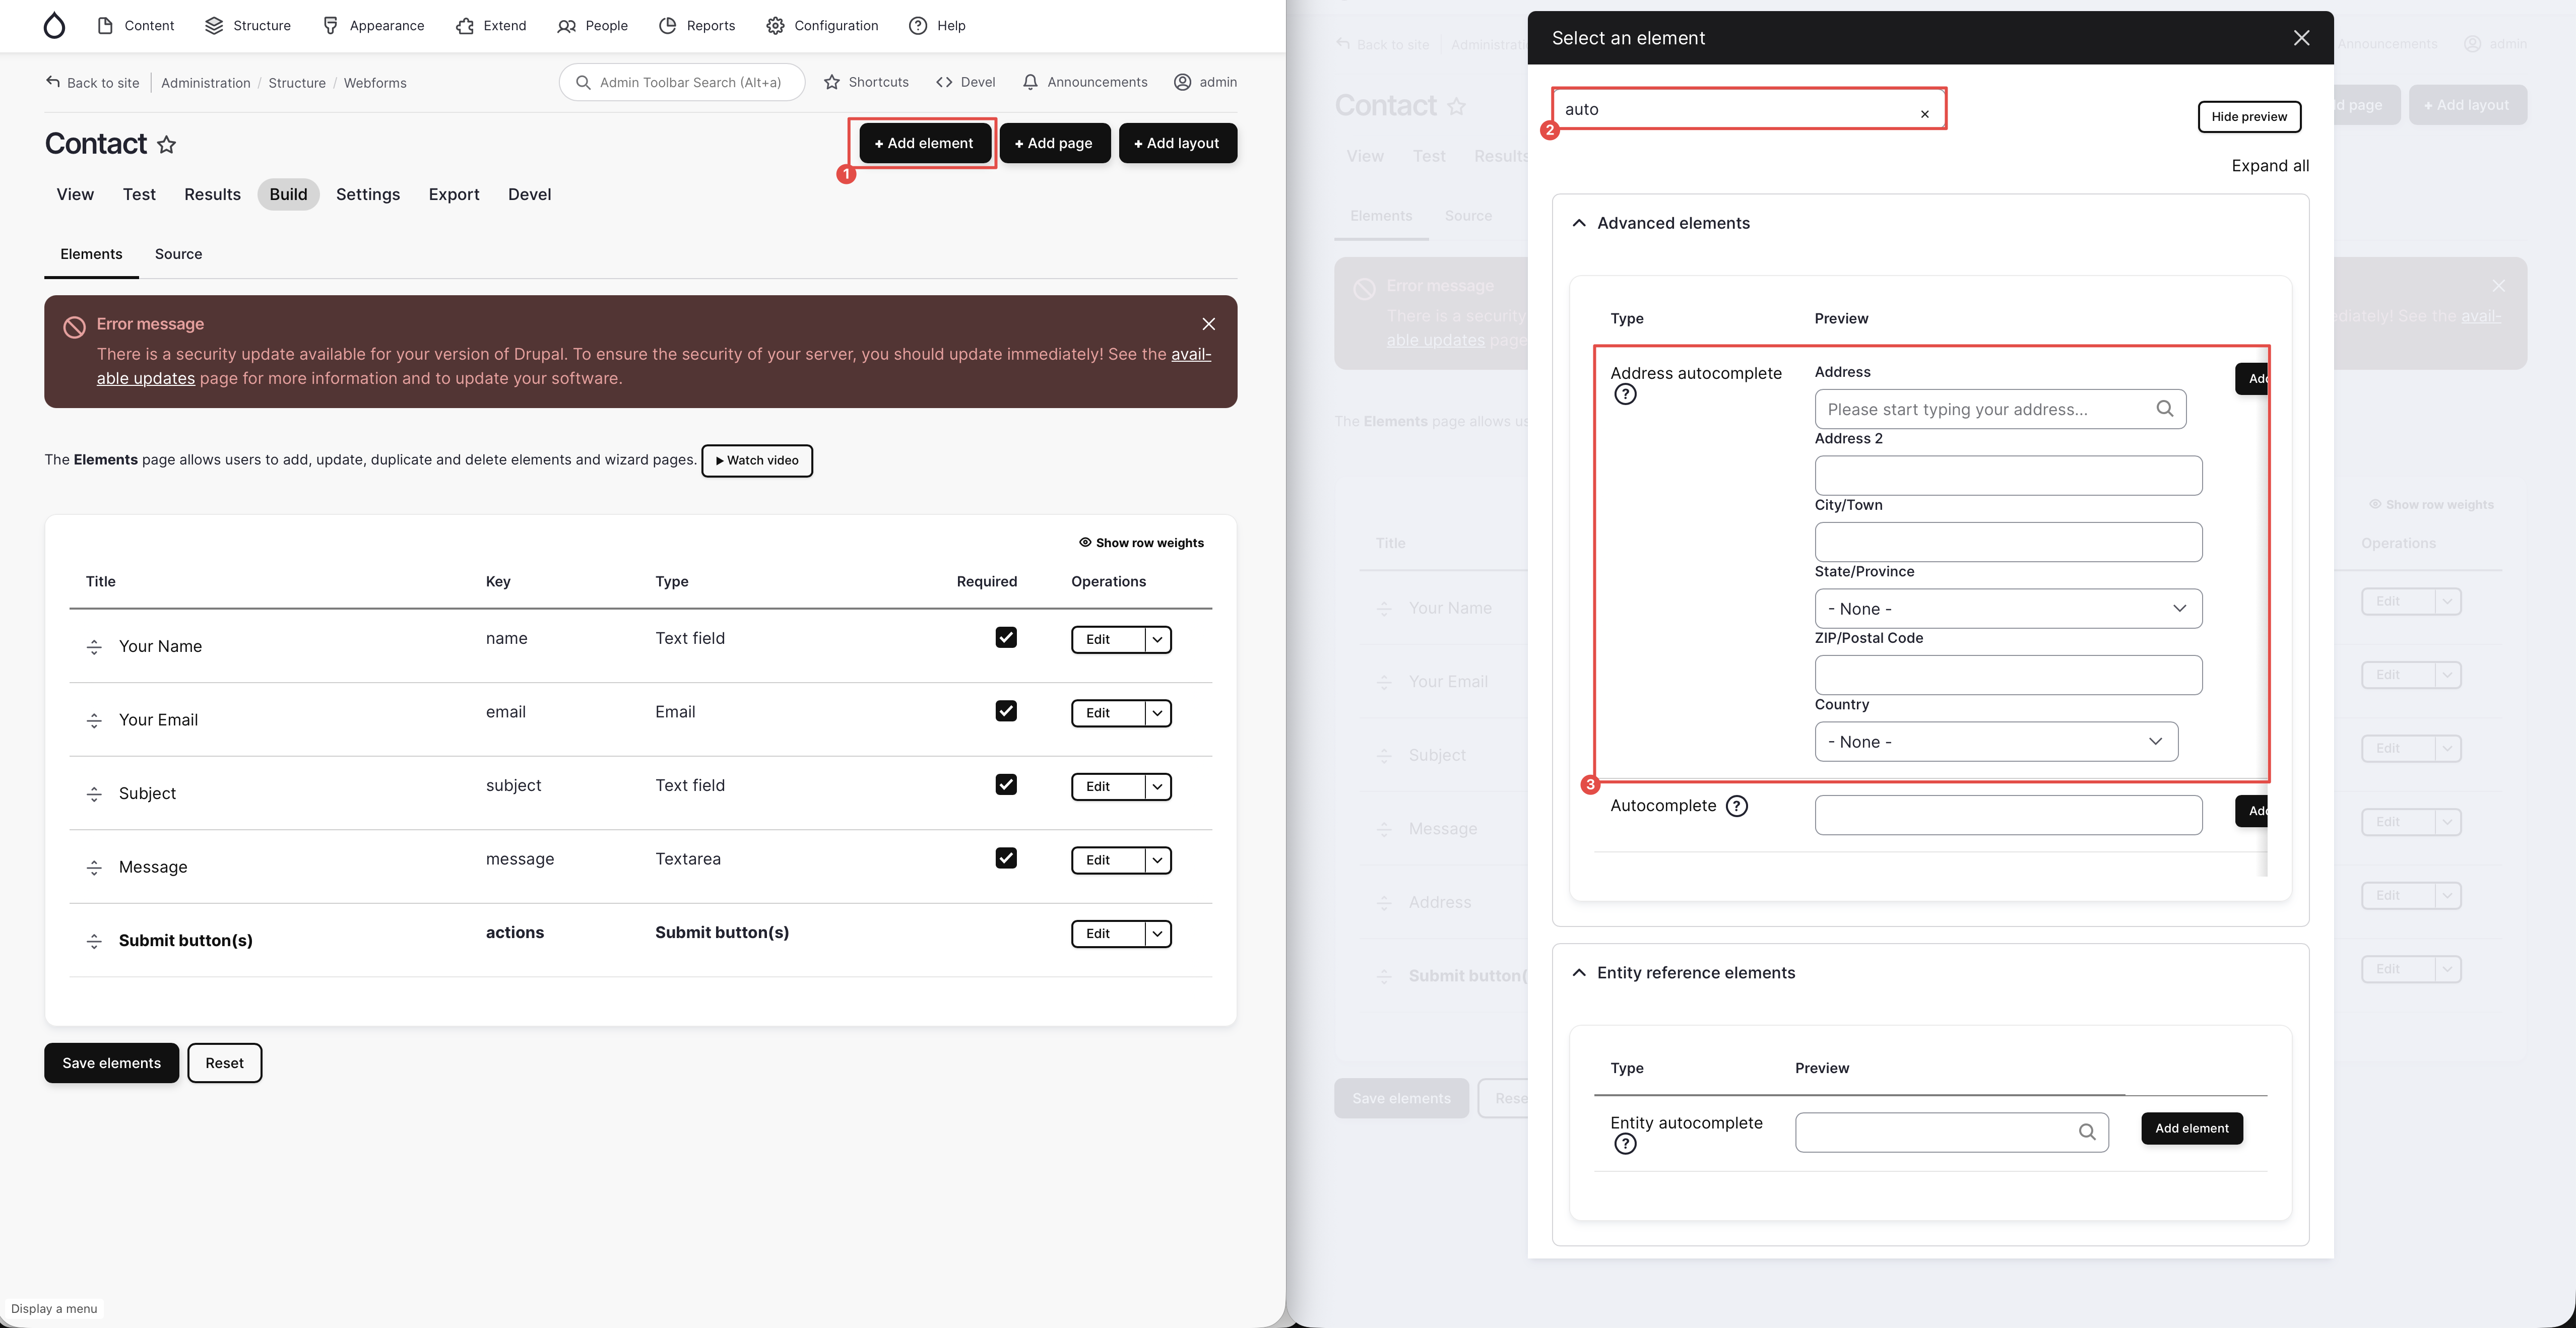Click the drag handle for Your Name row
The height and width of the screenshot is (1328, 2576).
[94, 647]
